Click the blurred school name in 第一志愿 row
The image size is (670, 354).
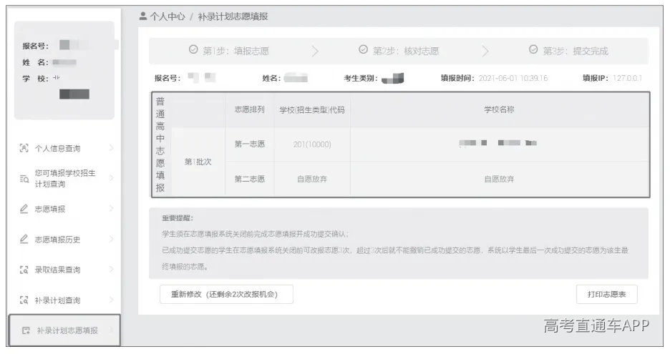(497, 143)
